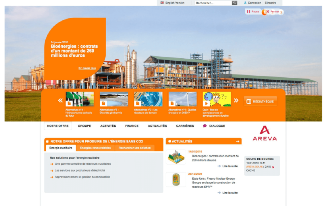
Task: Go to next carousel items arrow
Action: tap(236, 100)
